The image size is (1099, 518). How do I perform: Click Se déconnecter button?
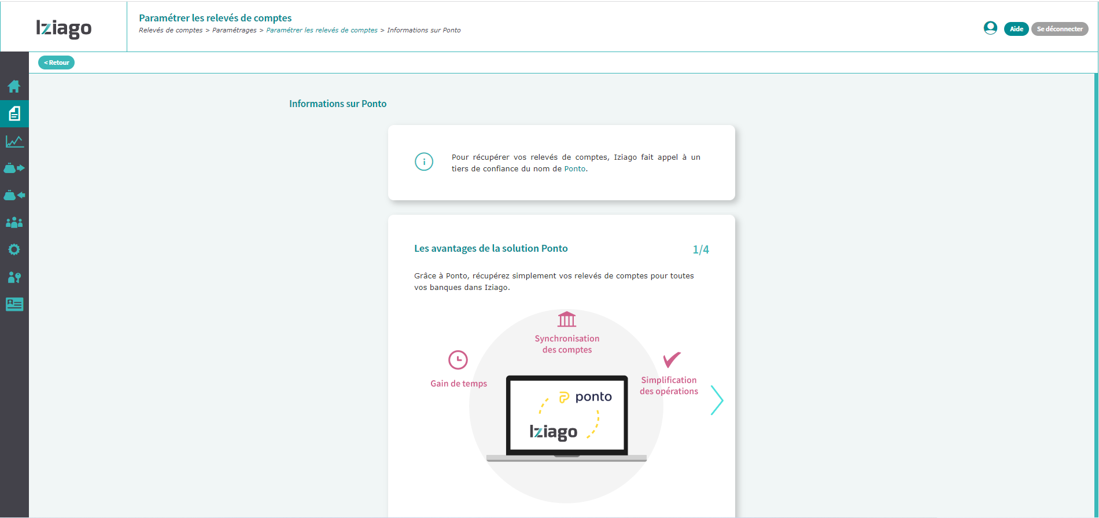tap(1060, 29)
